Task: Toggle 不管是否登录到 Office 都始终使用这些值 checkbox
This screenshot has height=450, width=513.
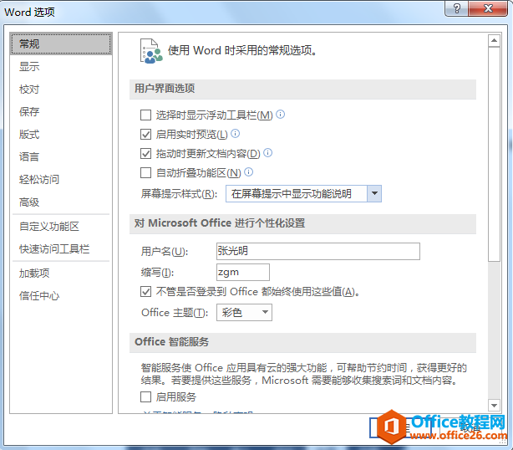Action: pyautogui.click(x=145, y=291)
